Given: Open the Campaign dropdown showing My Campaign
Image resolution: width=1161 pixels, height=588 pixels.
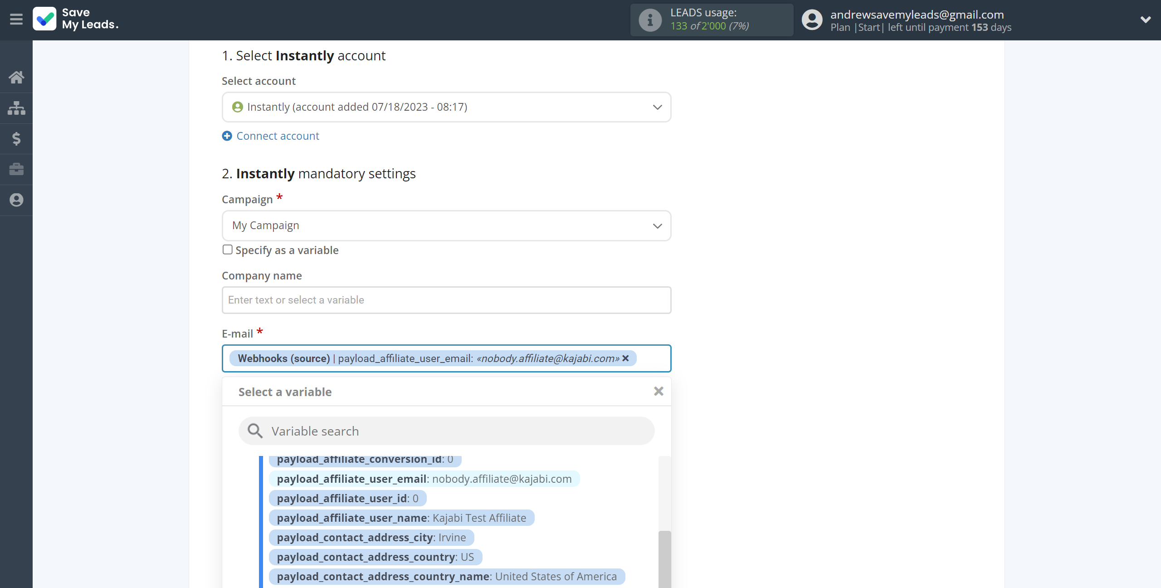Looking at the screenshot, I should pyautogui.click(x=446, y=225).
